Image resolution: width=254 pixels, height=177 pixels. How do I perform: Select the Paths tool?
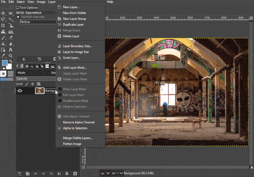[3, 50]
